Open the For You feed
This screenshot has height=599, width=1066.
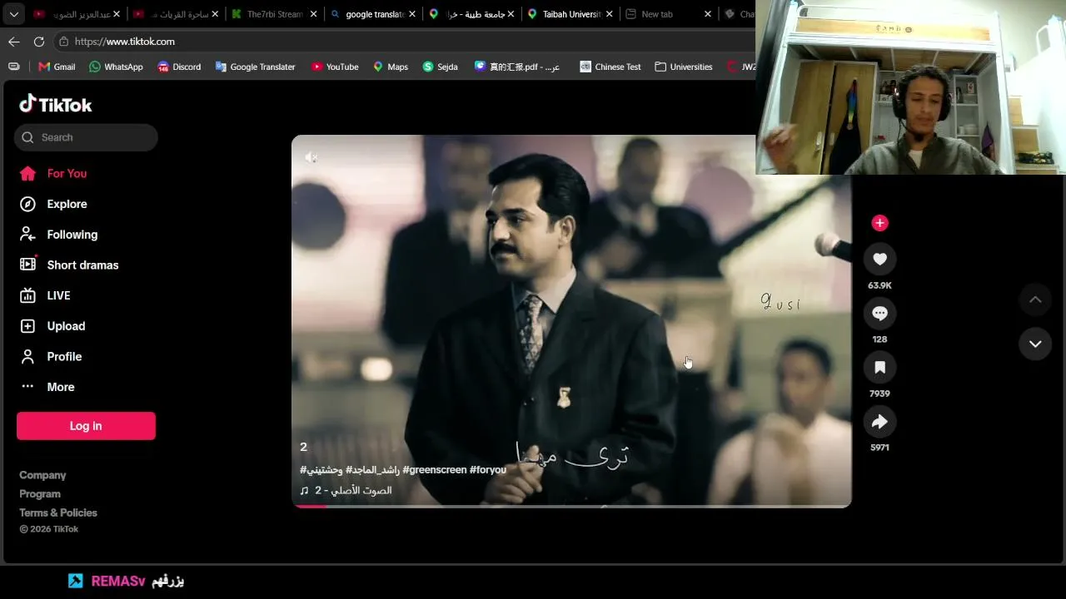tap(53, 173)
